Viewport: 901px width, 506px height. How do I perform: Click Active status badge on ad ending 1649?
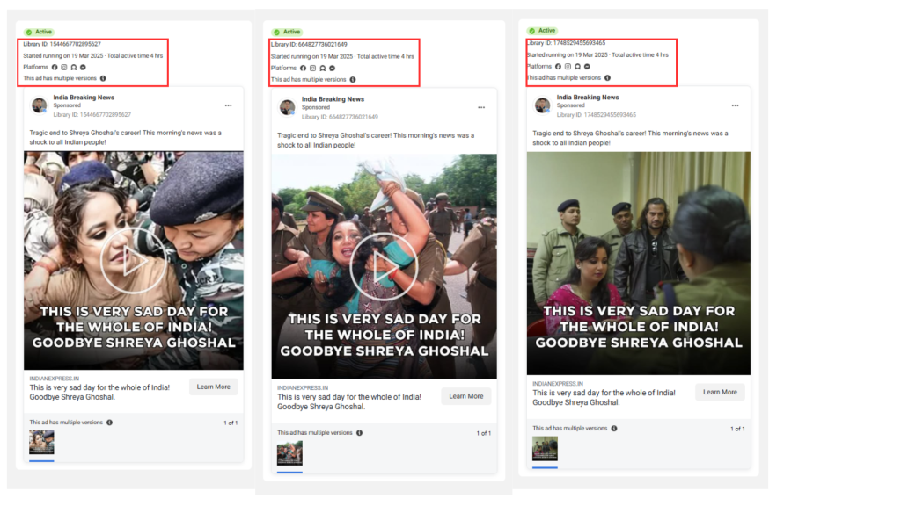click(287, 32)
